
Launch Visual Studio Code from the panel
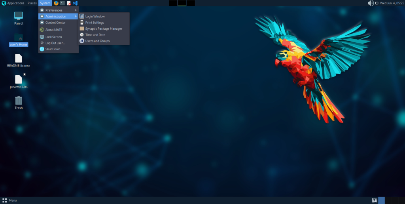coord(75,3)
